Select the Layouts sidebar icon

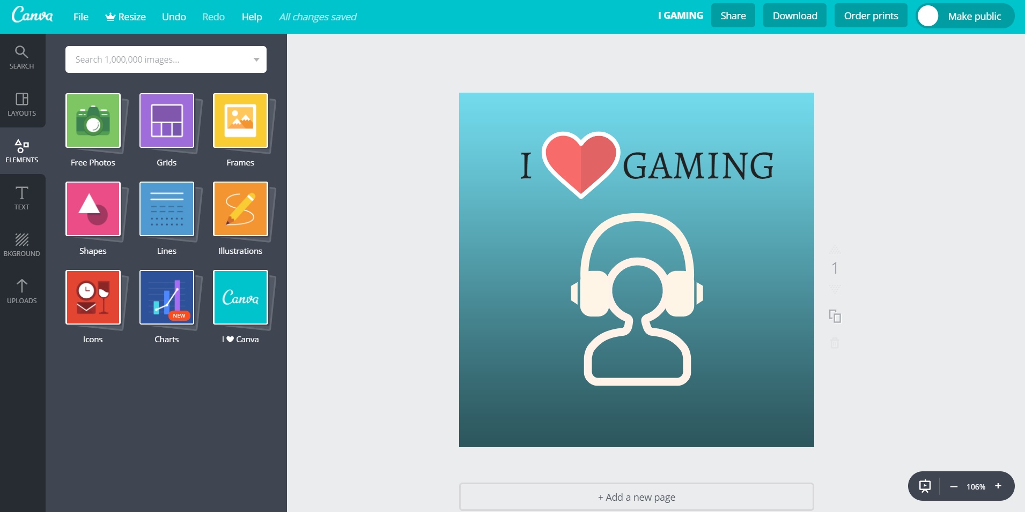tap(21, 104)
